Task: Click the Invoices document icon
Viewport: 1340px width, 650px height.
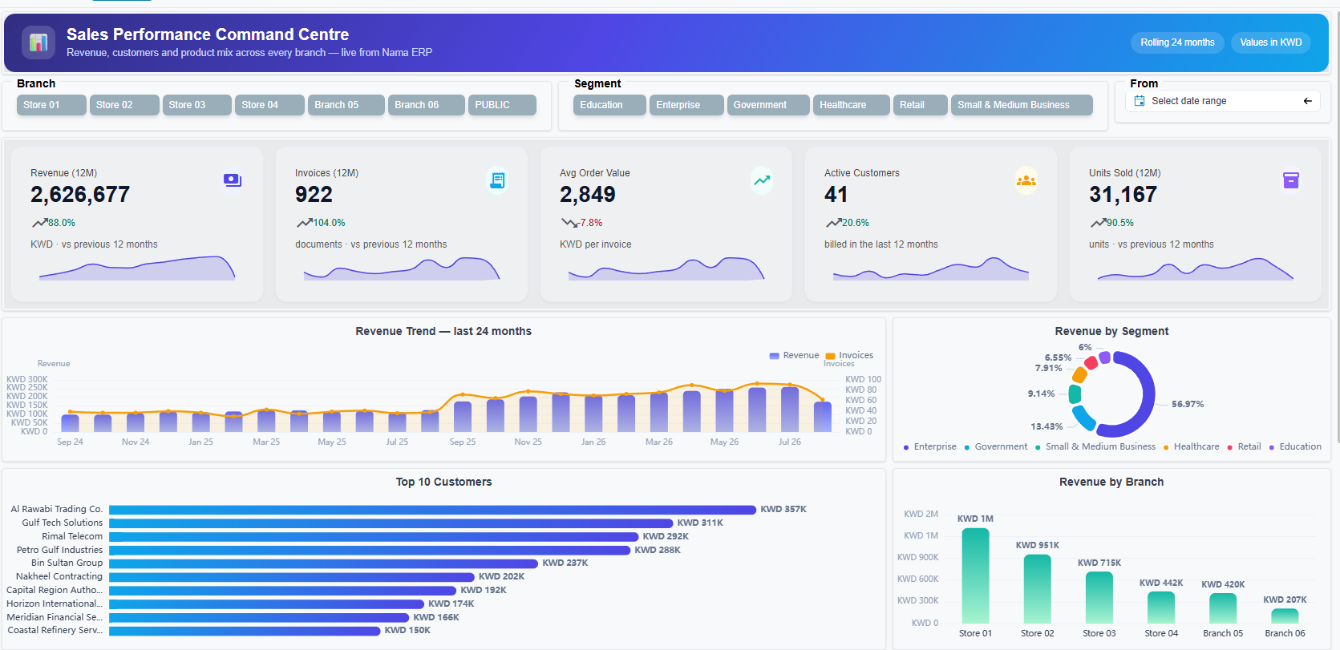Action: coord(497,180)
